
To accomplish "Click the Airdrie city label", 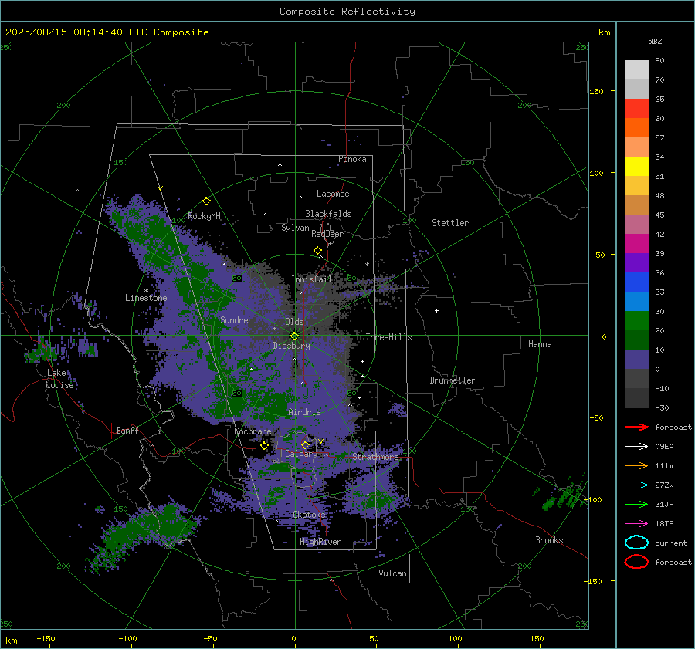I will tap(304, 412).
